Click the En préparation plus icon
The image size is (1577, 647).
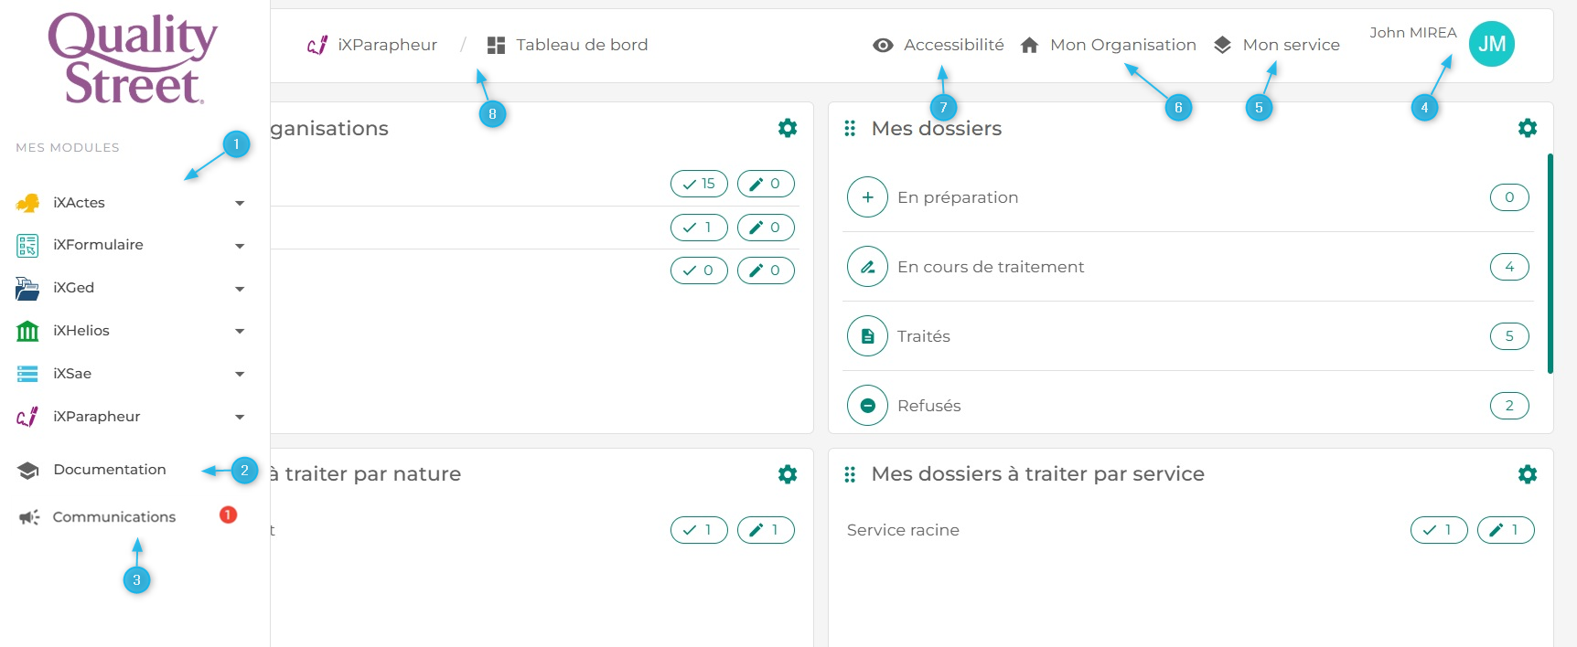coord(867,197)
